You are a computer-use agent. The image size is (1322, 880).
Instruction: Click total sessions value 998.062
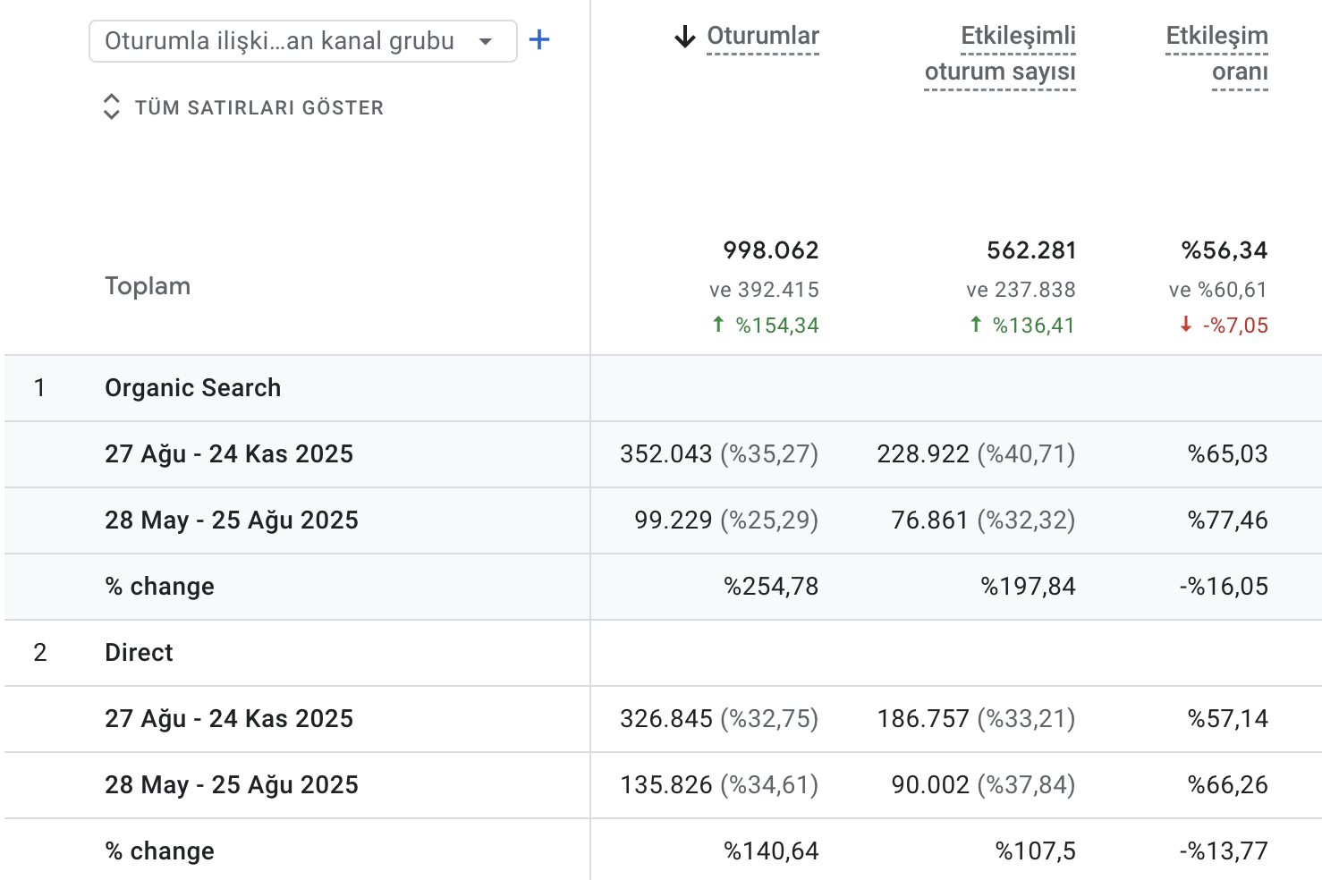coord(770,250)
